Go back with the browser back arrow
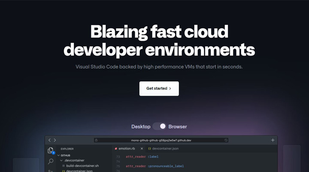 tap(49, 140)
